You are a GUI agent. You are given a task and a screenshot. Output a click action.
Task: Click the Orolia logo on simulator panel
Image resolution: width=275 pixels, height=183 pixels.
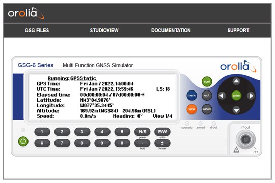238,67
